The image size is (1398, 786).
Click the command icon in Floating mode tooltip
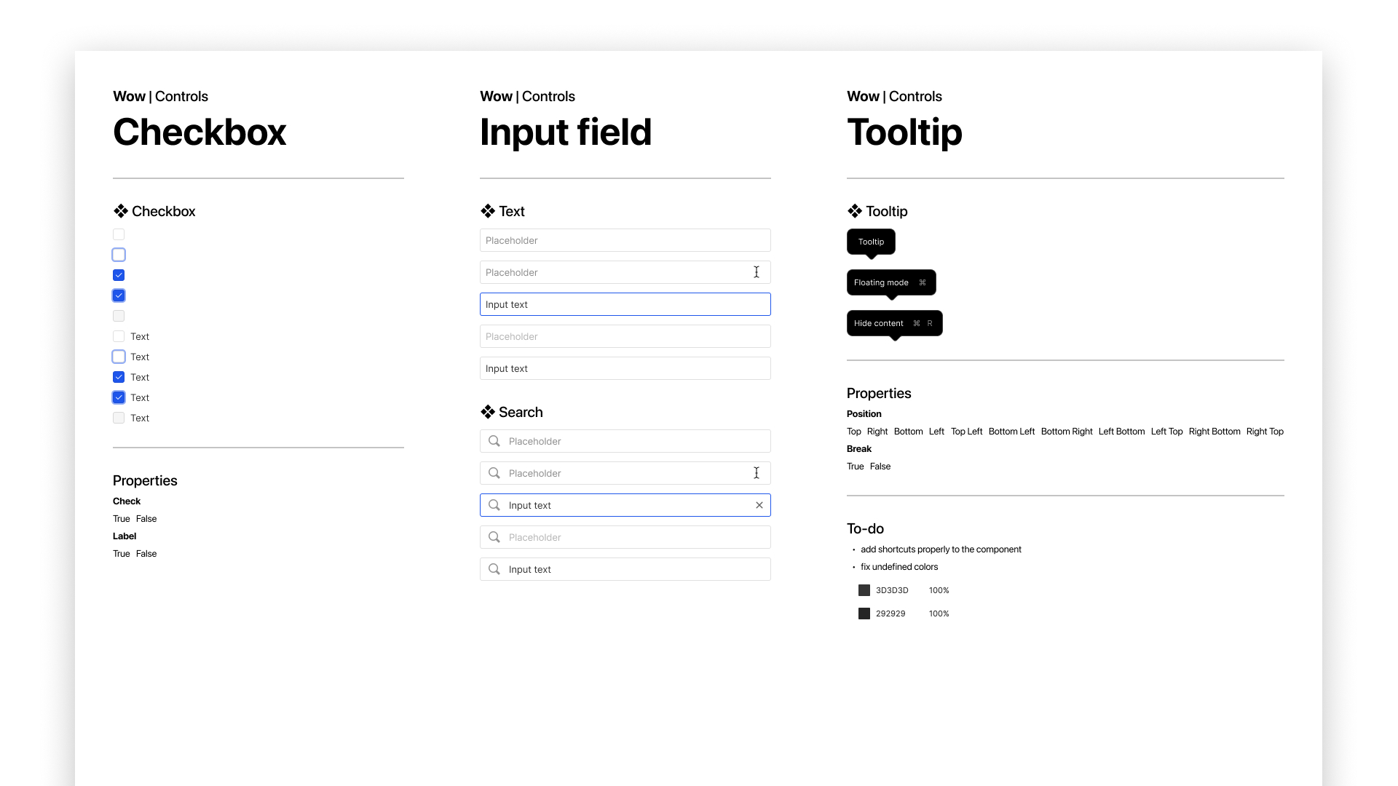(923, 282)
